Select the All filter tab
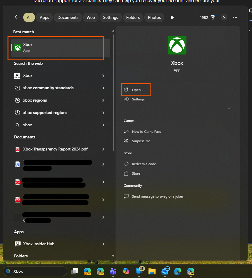The width and height of the screenshot is (252, 278). (x=29, y=17)
